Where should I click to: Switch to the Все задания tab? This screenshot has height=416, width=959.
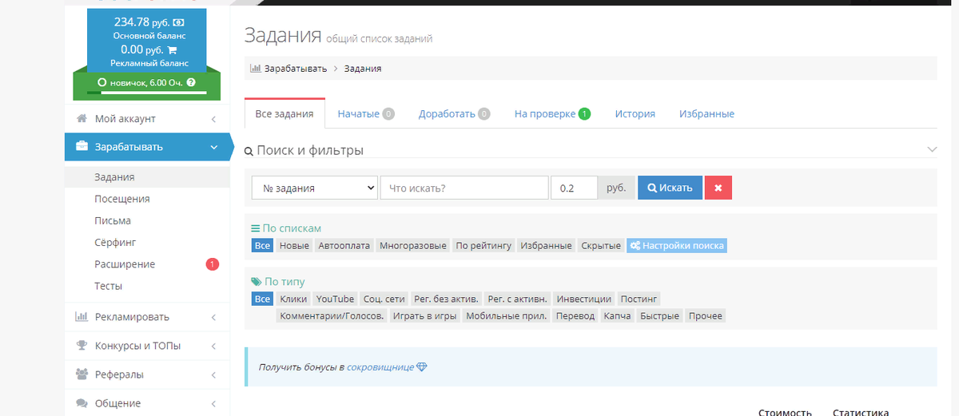point(285,113)
